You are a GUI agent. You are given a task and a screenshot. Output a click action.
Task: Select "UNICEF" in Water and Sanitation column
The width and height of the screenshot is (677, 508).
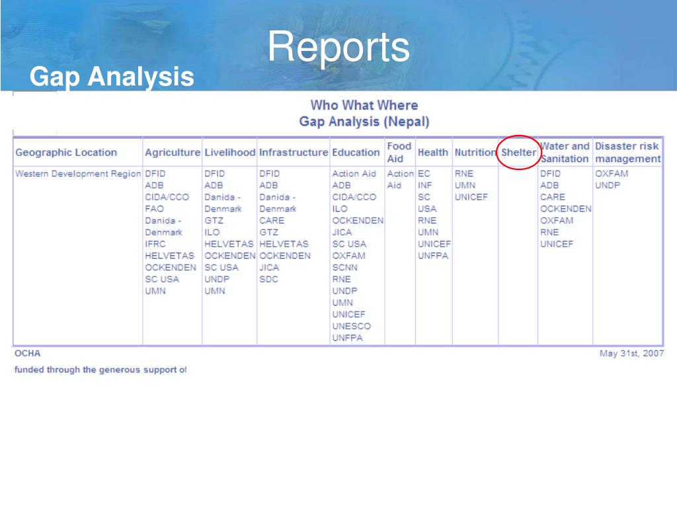556,244
